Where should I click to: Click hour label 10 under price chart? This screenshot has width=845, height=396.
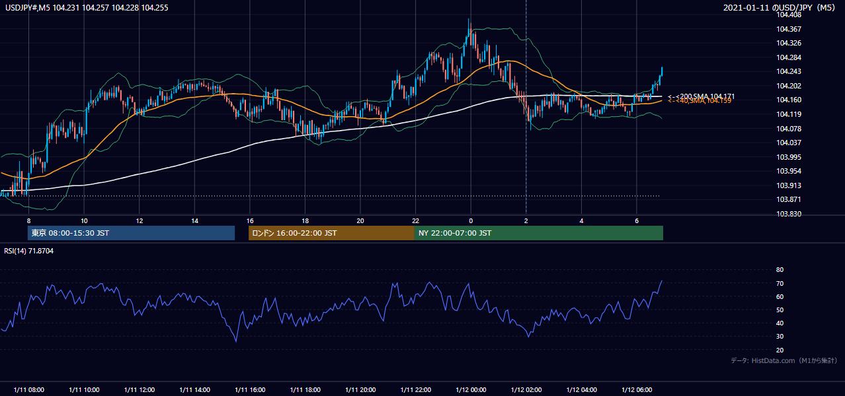(x=84, y=220)
